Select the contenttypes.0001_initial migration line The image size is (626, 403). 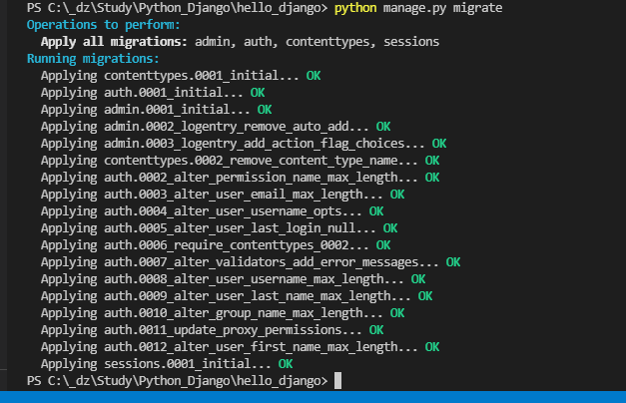click(x=181, y=76)
